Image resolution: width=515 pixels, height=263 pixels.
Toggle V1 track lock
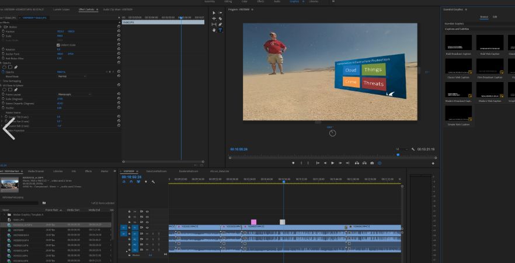(x=129, y=228)
